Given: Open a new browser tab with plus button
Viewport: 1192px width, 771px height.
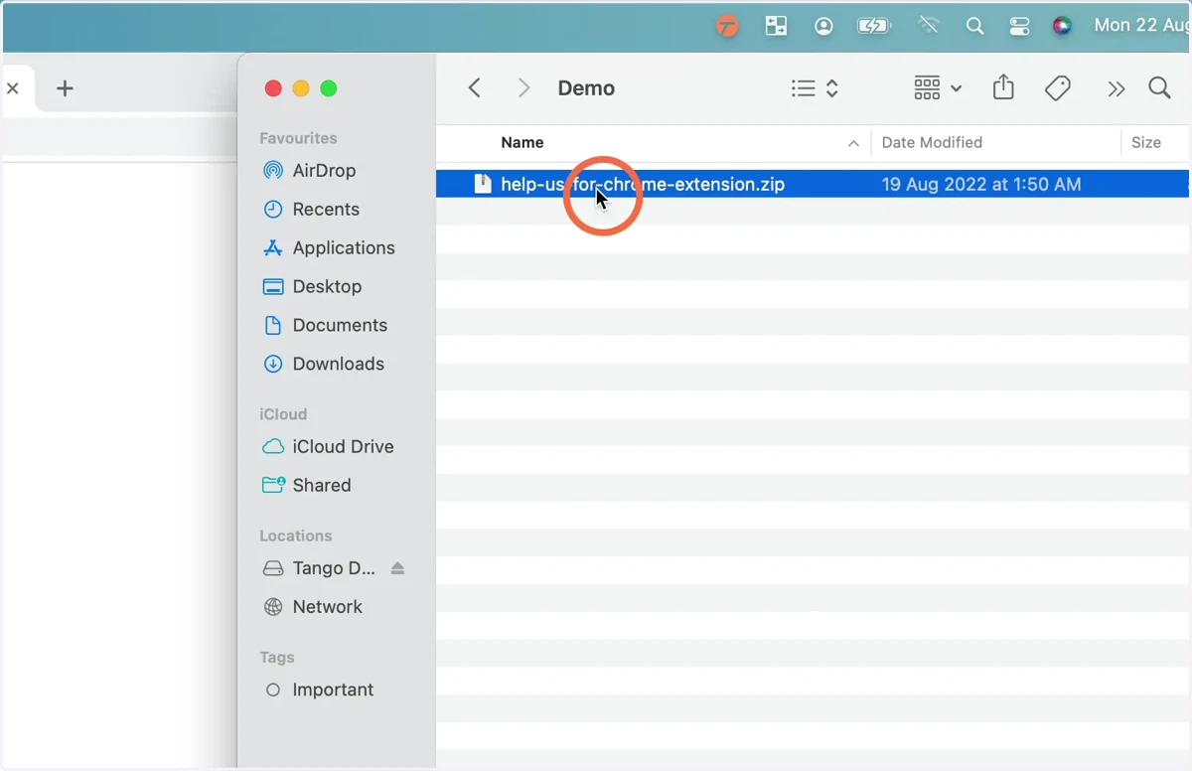Looking at the screenshot, I should click(x=65, y=88).
